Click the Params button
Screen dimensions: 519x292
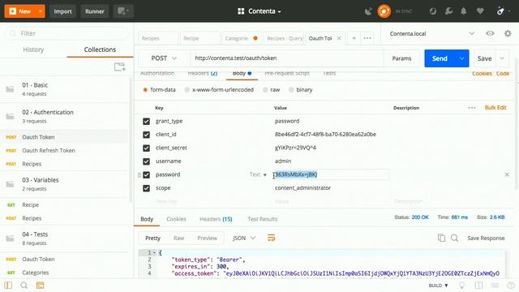[401, 58]
